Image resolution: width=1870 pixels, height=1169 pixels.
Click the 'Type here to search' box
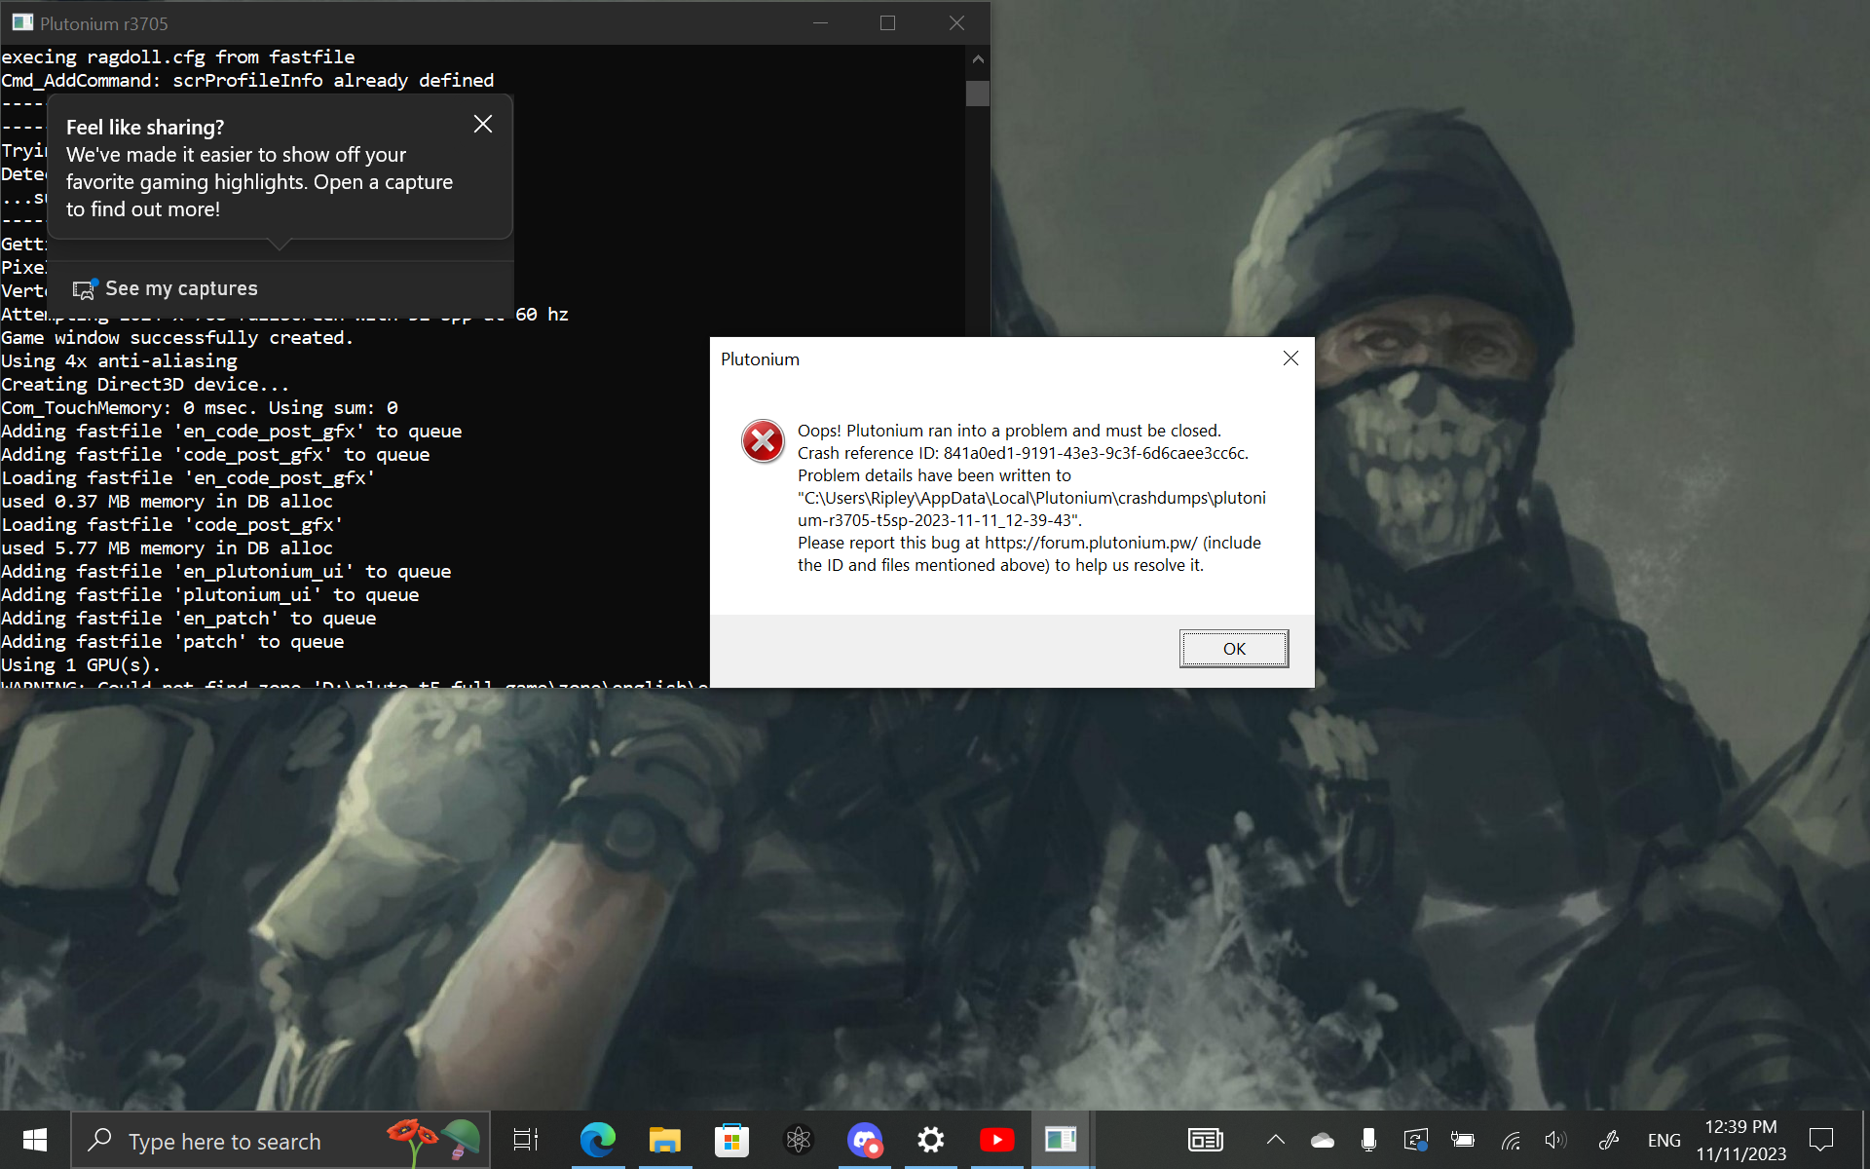tap(280, 1141)
